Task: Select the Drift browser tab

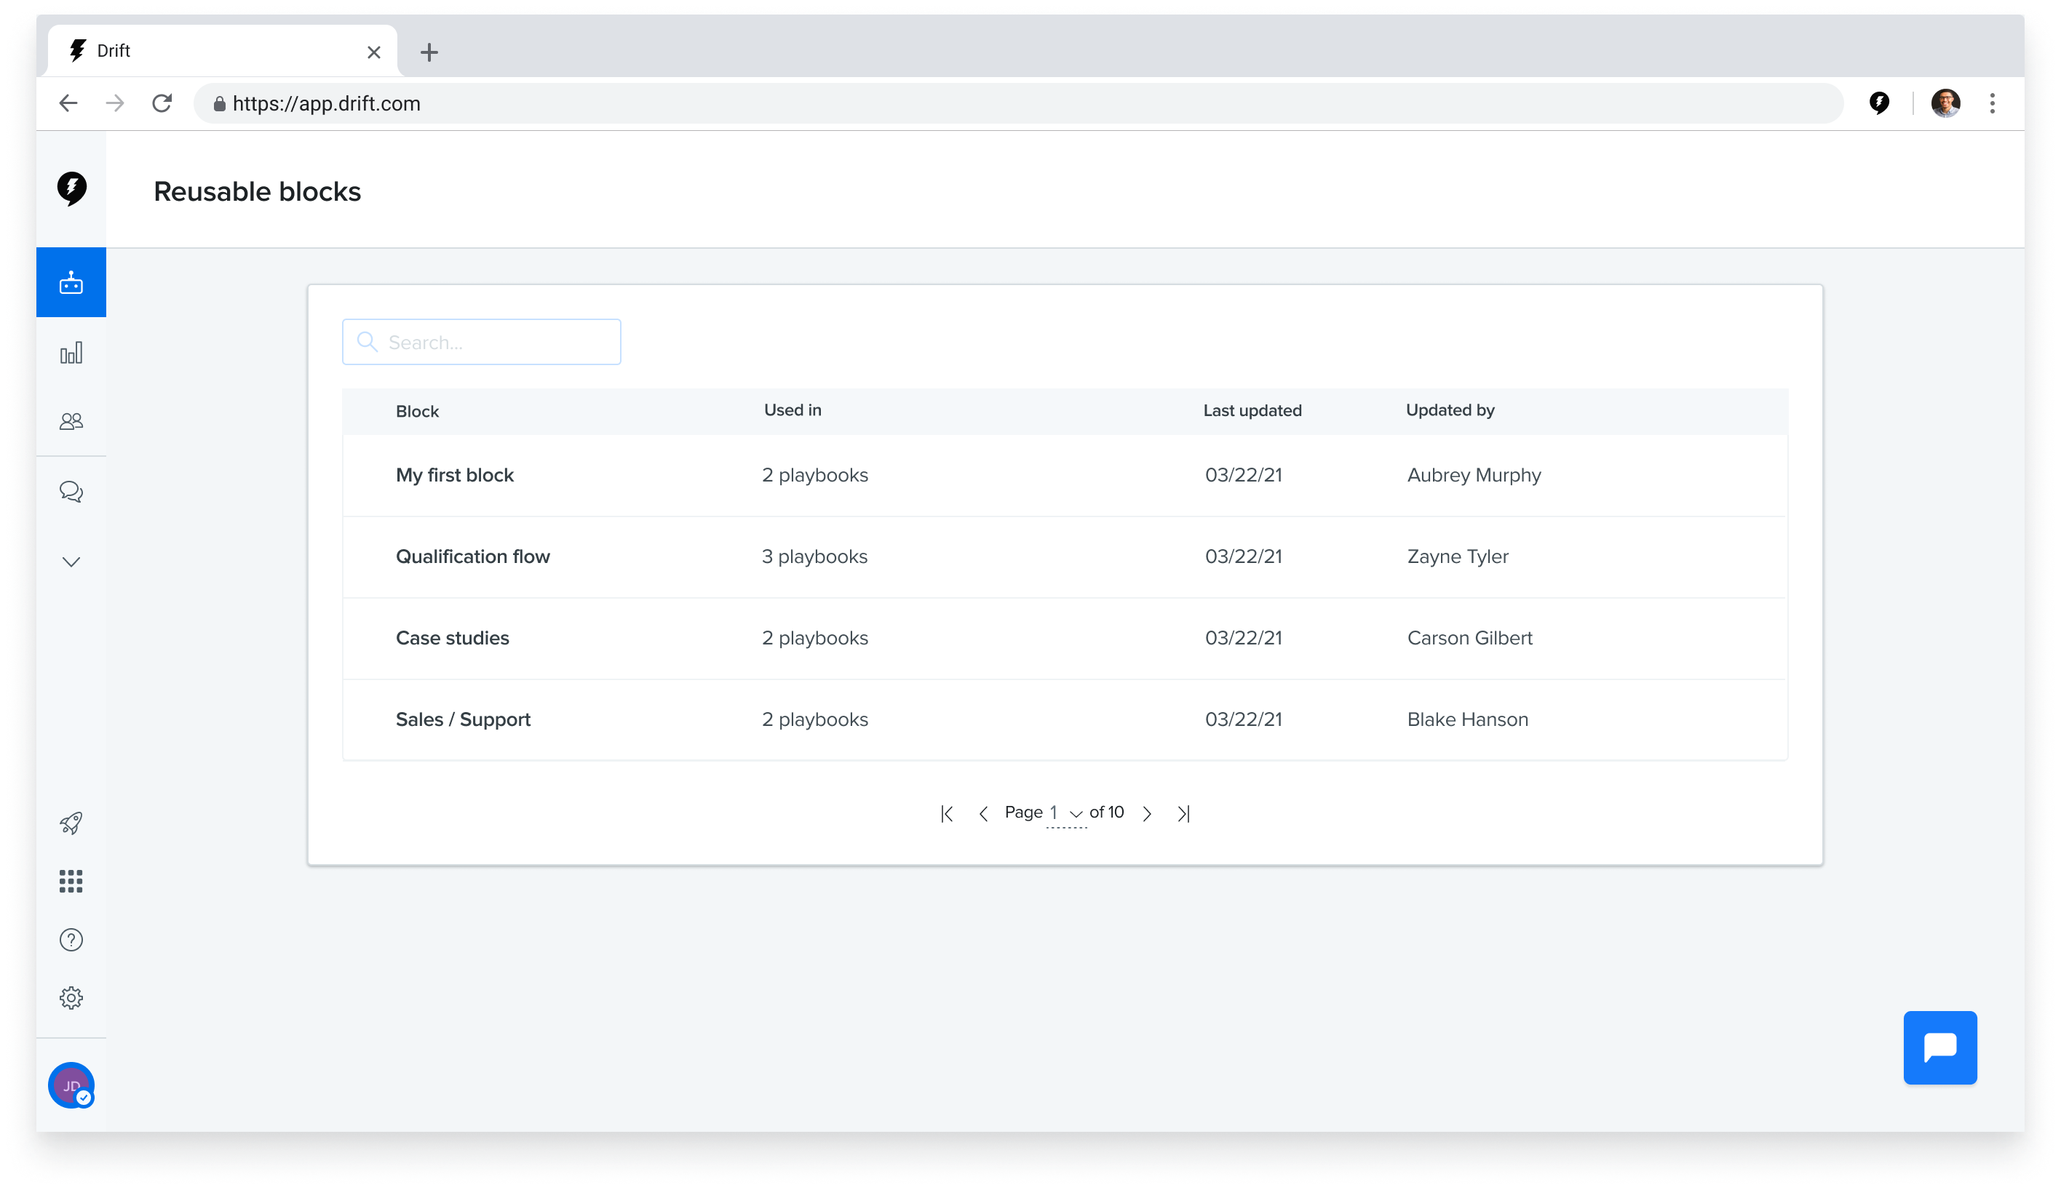Action: pos(223,51)
